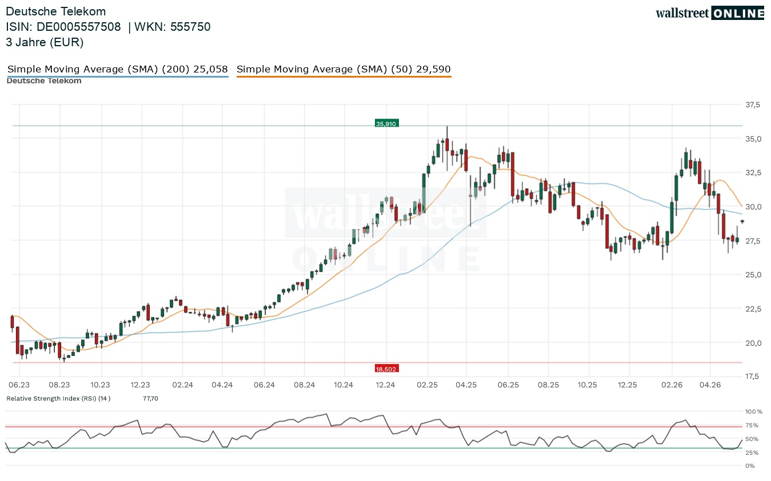Viewport: 771px width, 481px height.
Task: Click the 08.24 date axis label
Action: tap(305, 385)
